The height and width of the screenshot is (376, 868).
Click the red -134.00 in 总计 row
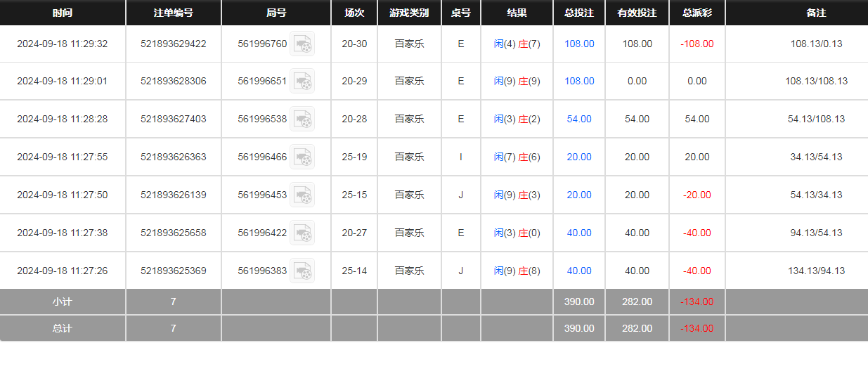pyautogui.click(x=697, y=329)
